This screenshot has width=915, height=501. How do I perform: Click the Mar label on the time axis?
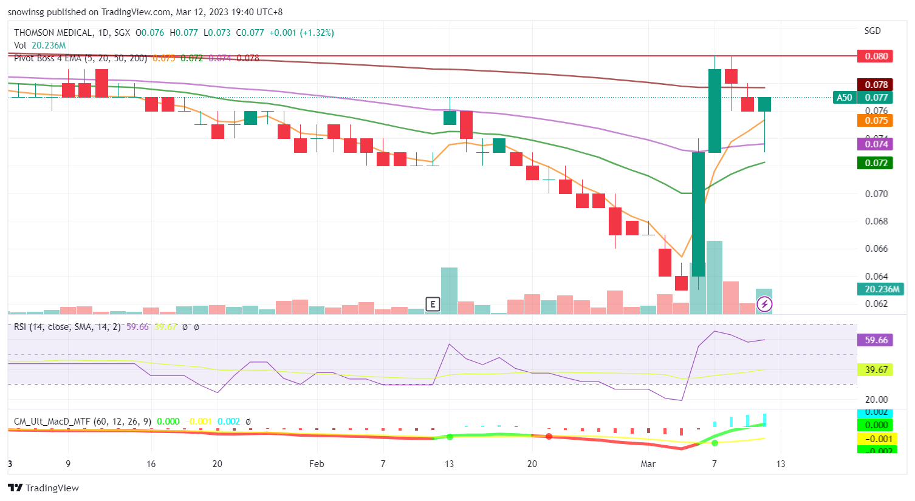pos(648,463)
